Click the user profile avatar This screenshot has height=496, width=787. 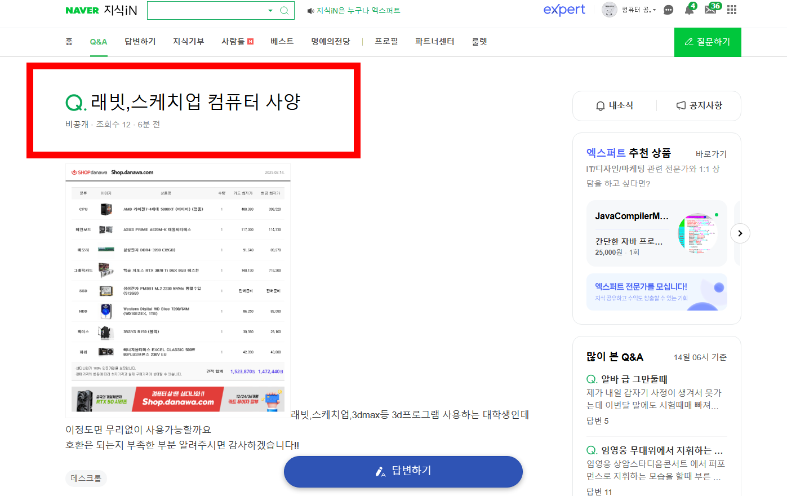(610, 10)
